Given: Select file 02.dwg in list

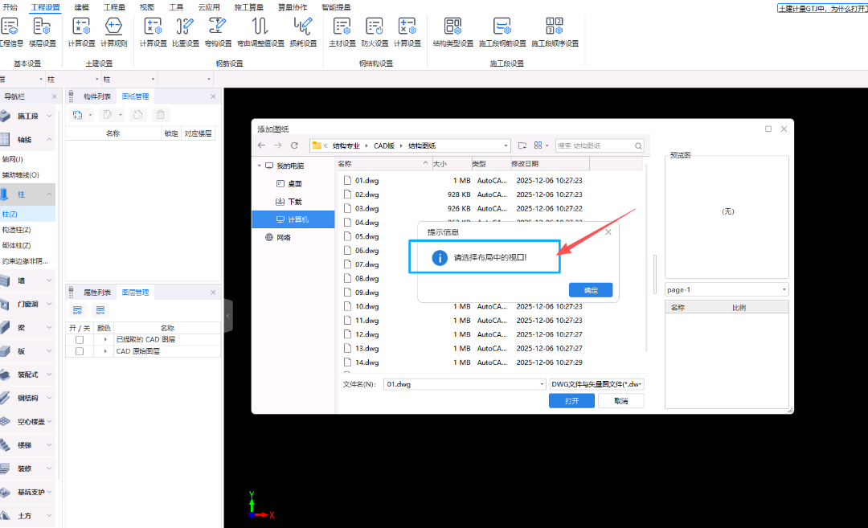Looking at the screenshot, I should pyautogui.click(x=367, y=194).
